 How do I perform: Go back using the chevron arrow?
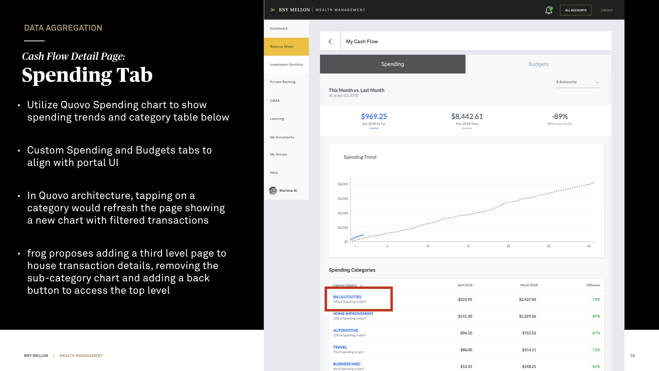330,42
